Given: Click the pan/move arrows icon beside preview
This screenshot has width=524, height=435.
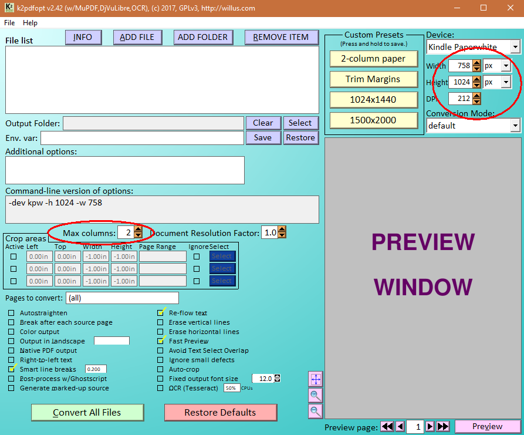Looking at the screenshot, I should click(x=316, y=379).
